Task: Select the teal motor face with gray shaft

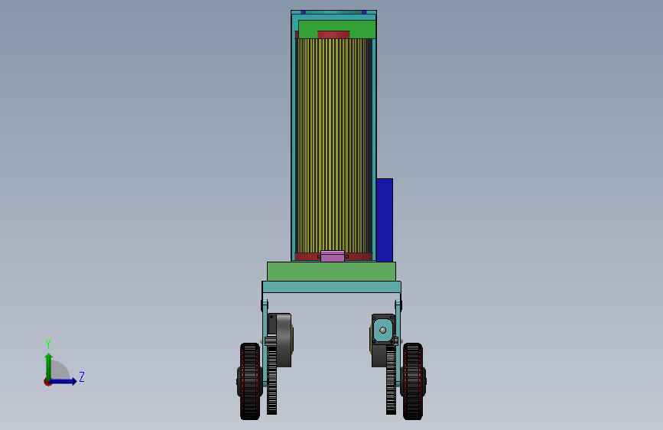Action: click(x=383, y=330)
